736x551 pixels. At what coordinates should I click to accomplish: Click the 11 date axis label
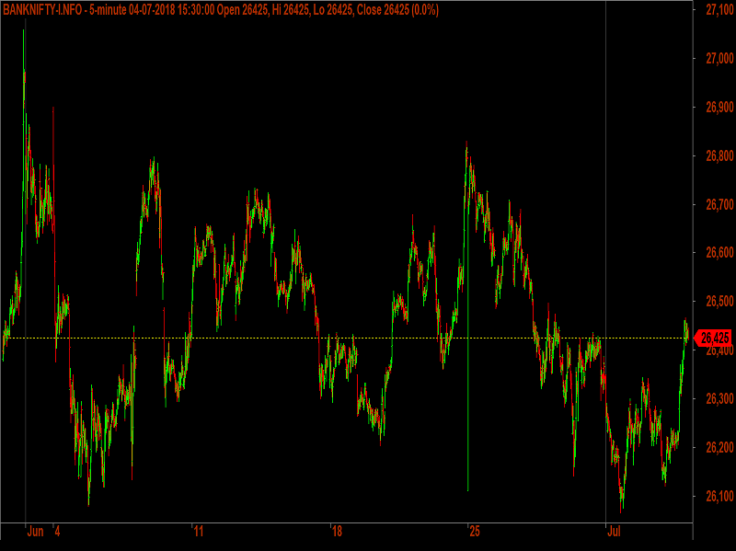click(x=199, y=532)
